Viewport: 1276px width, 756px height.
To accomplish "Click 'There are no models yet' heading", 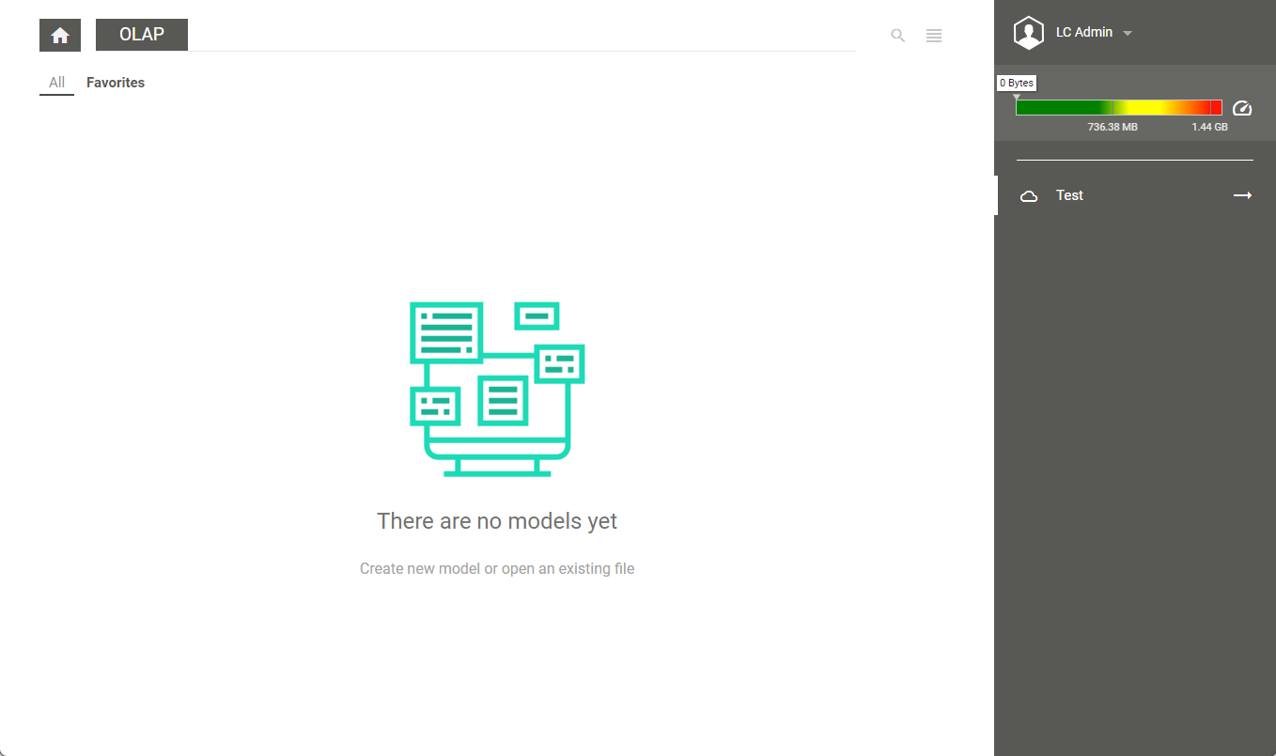I will click(x=497, y=521).
